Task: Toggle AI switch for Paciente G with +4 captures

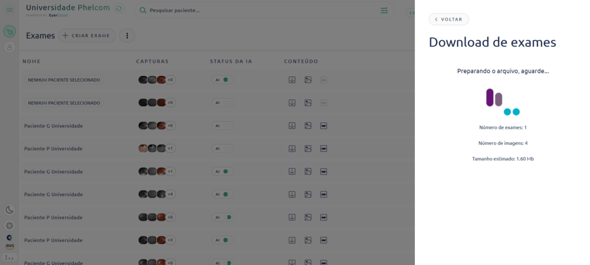Action: pyautogui.click(x=222, y=194)
